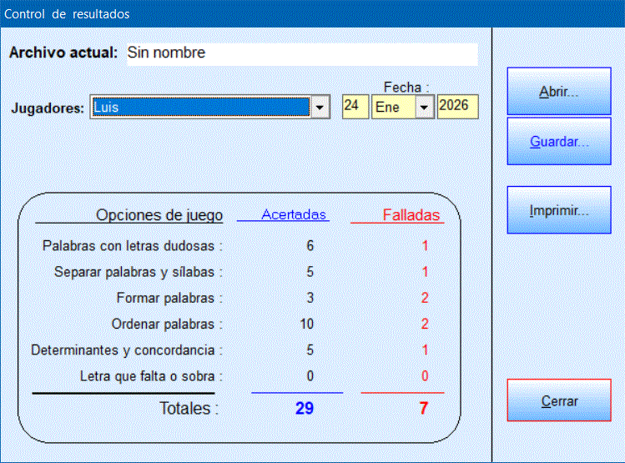Click the blue total value 29

pyautogui.click(x=305, y=409)
